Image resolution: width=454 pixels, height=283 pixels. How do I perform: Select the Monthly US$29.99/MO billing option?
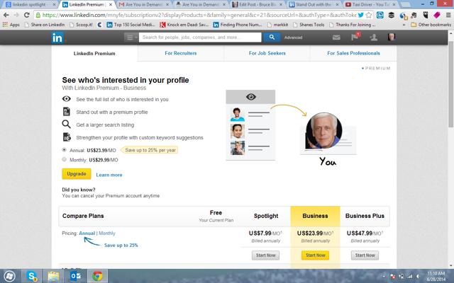coord(65,160)
